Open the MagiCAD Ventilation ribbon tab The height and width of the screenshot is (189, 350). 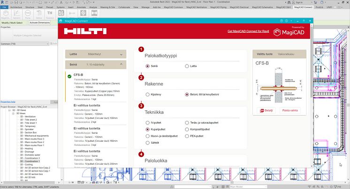197,7
